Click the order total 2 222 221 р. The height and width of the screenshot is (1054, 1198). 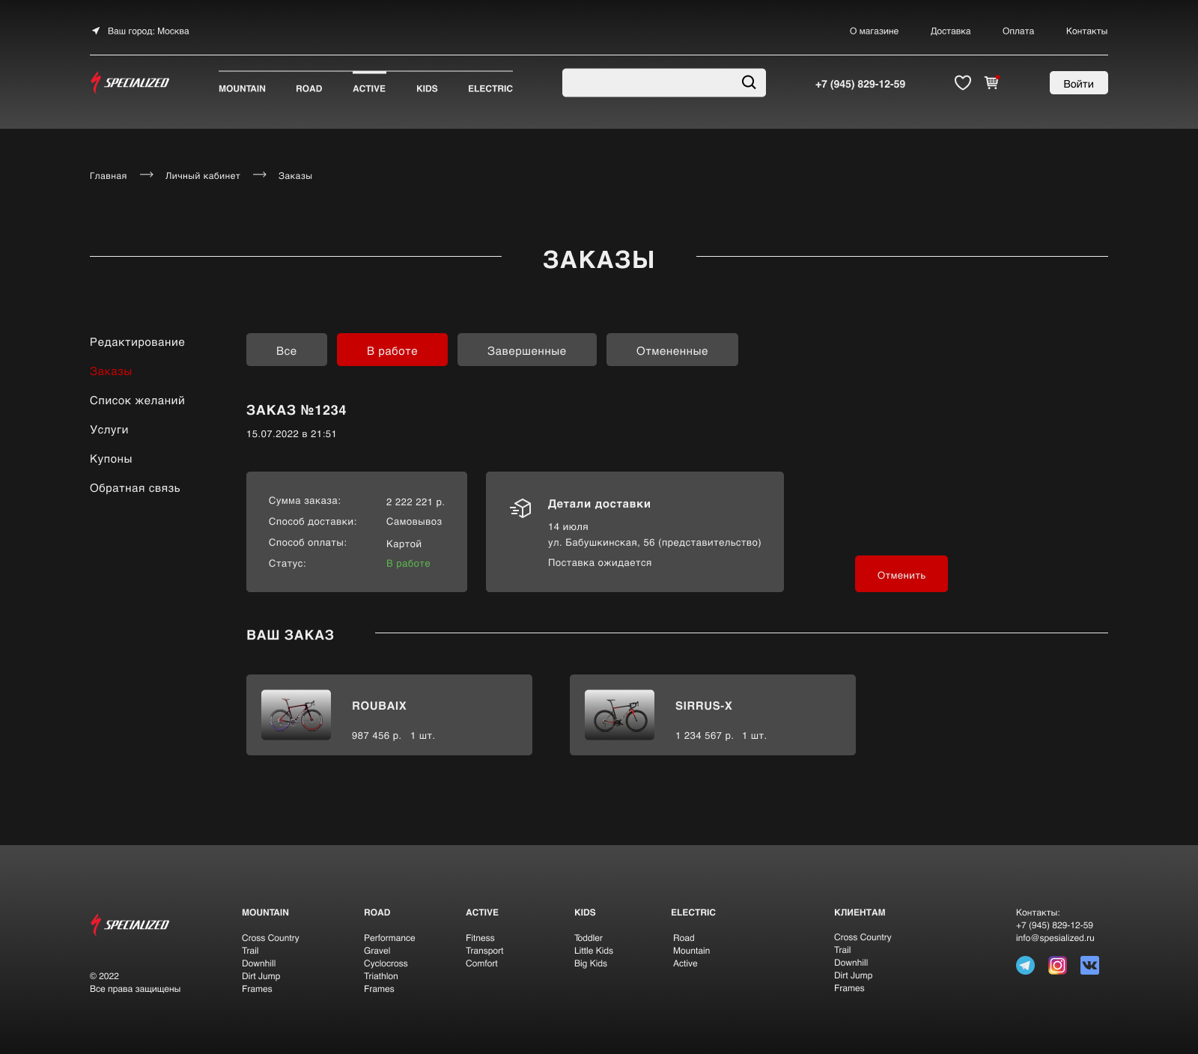click(x=416, y=502)
